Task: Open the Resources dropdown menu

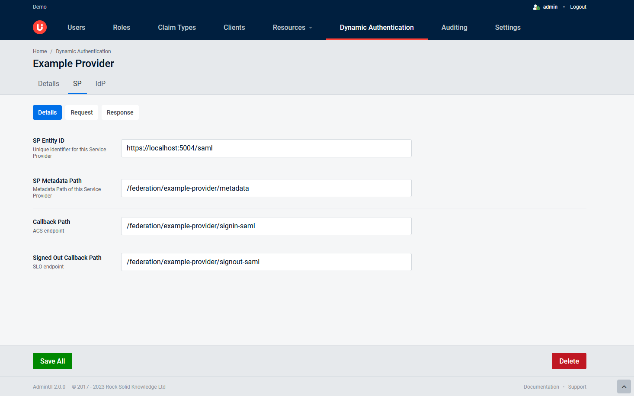Action: point(292,27)
